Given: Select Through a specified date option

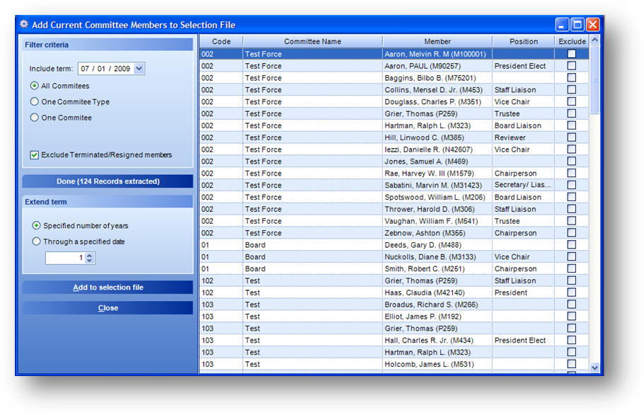Looking at the screenshot, I should pyautogui.click(x=37, y=241).
